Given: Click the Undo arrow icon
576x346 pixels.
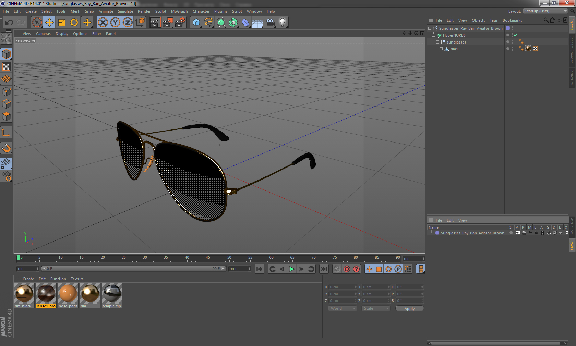Looking at the screenshot, I should point(9,23).
